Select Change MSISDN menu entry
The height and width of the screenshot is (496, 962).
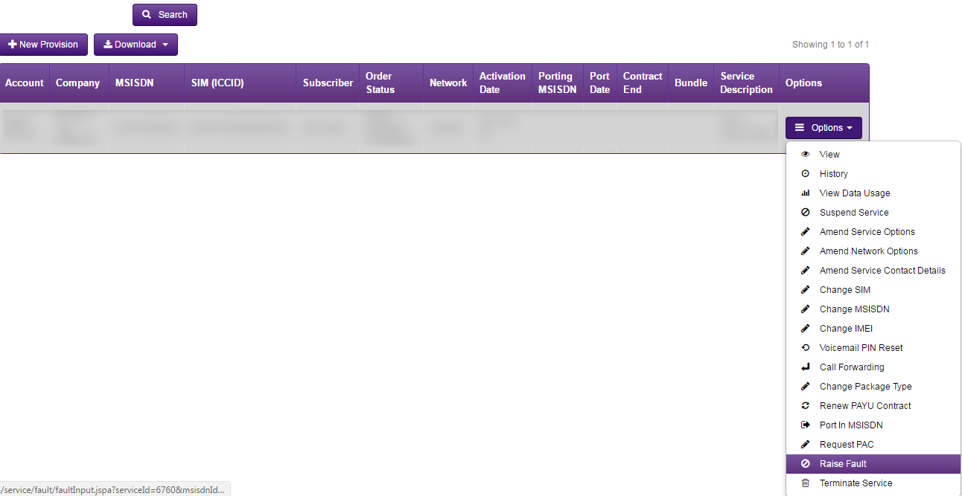pos(873,309)
